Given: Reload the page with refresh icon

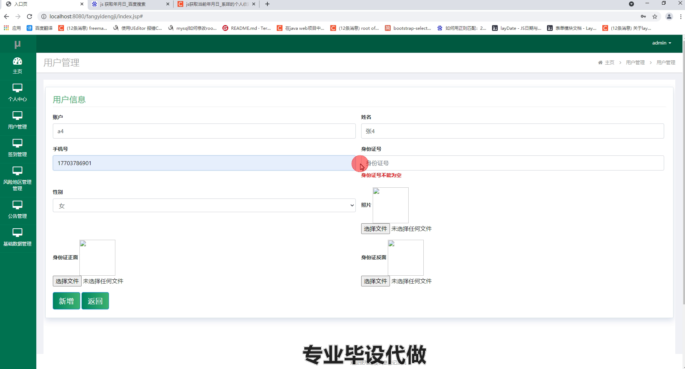Looking at the screenshot, I should (29, 17).
